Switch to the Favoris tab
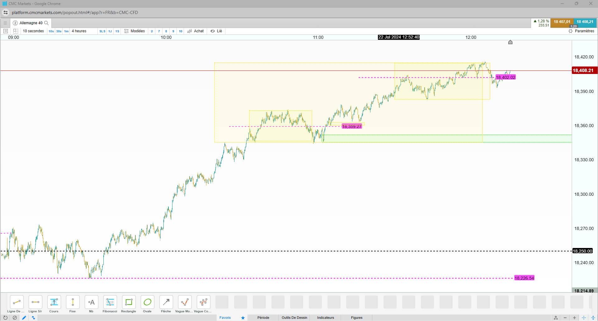The image size is (598, 321). [x=225, y=318]
